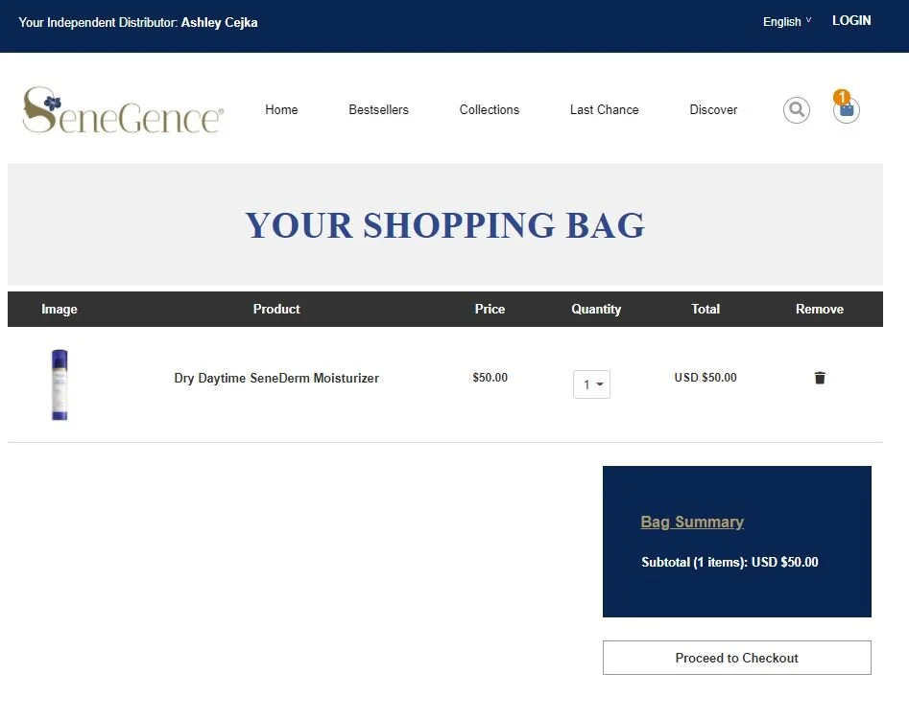Image resolution: width=909 pixels, height=720 pixels.
Task: Open the shopping bag icon showing one item
Action: click(x=846, y=111)
